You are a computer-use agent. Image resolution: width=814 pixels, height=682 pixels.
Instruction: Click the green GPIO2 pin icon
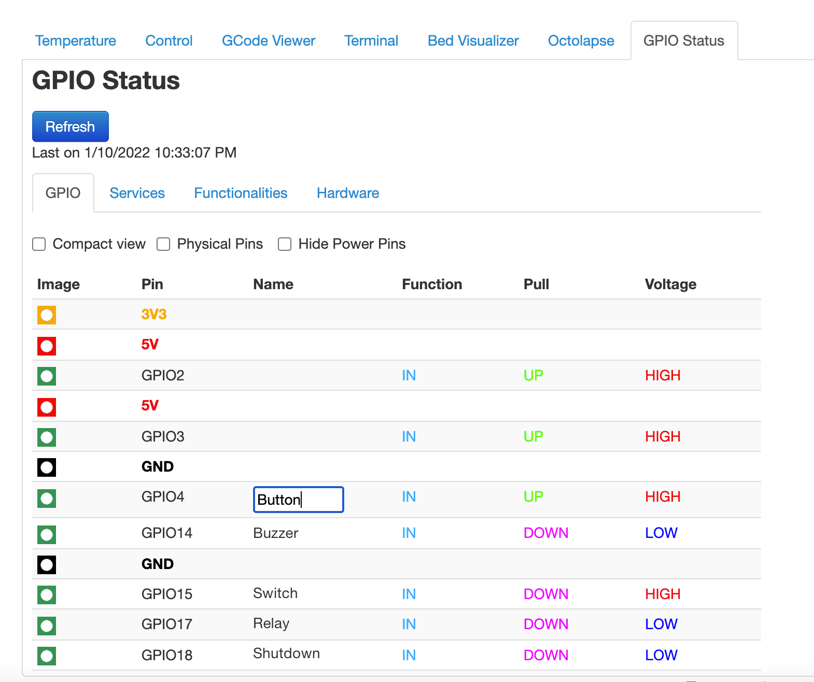(x=47, y=376)
